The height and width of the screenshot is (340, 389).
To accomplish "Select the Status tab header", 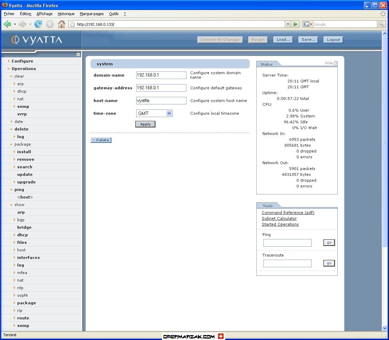I will click(267, 64).
